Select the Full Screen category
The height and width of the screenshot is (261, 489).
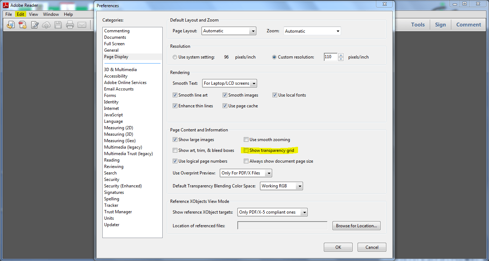114,44
